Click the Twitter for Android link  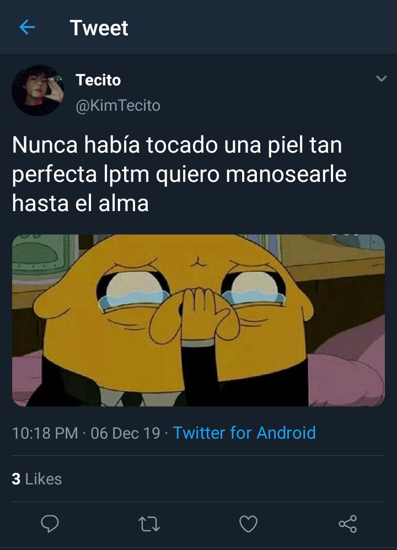point(244,433)
